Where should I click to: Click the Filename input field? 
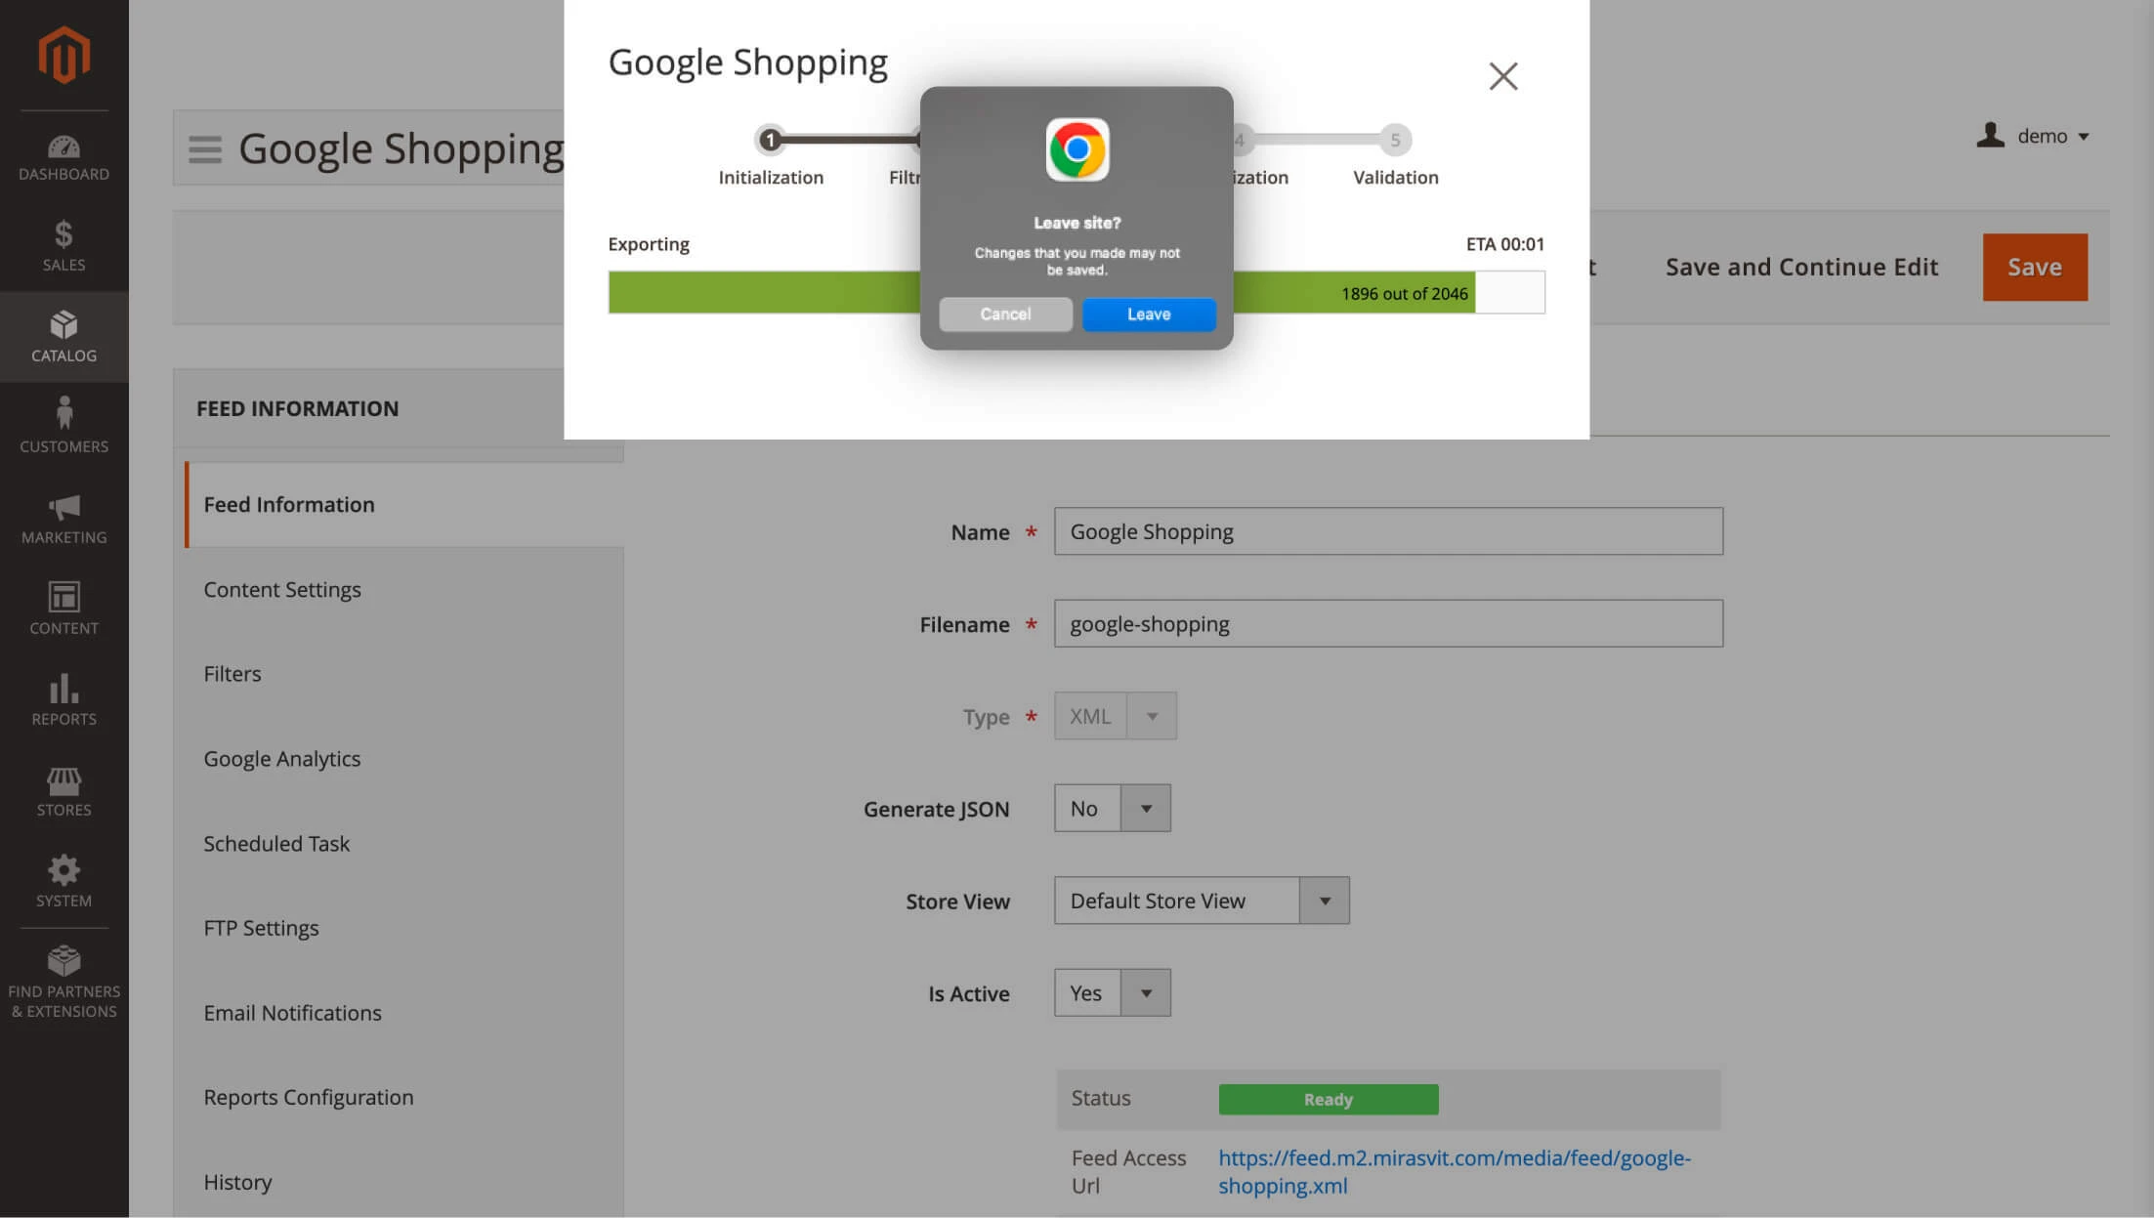coord(1388,623)
